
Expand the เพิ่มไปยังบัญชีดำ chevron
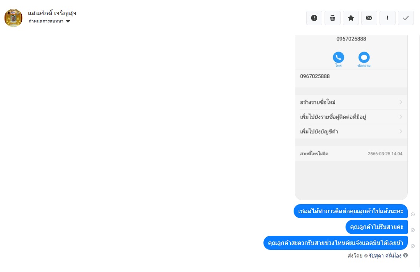click(401, 132)
